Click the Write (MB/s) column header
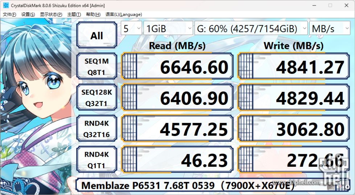 293,46
